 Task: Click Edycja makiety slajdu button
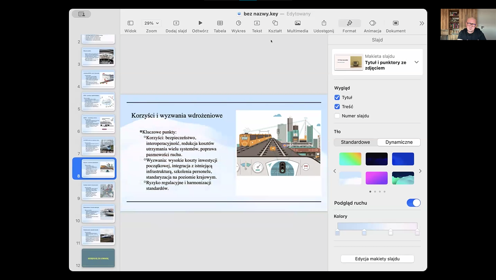pyautogui.click(x=377, y=259)
